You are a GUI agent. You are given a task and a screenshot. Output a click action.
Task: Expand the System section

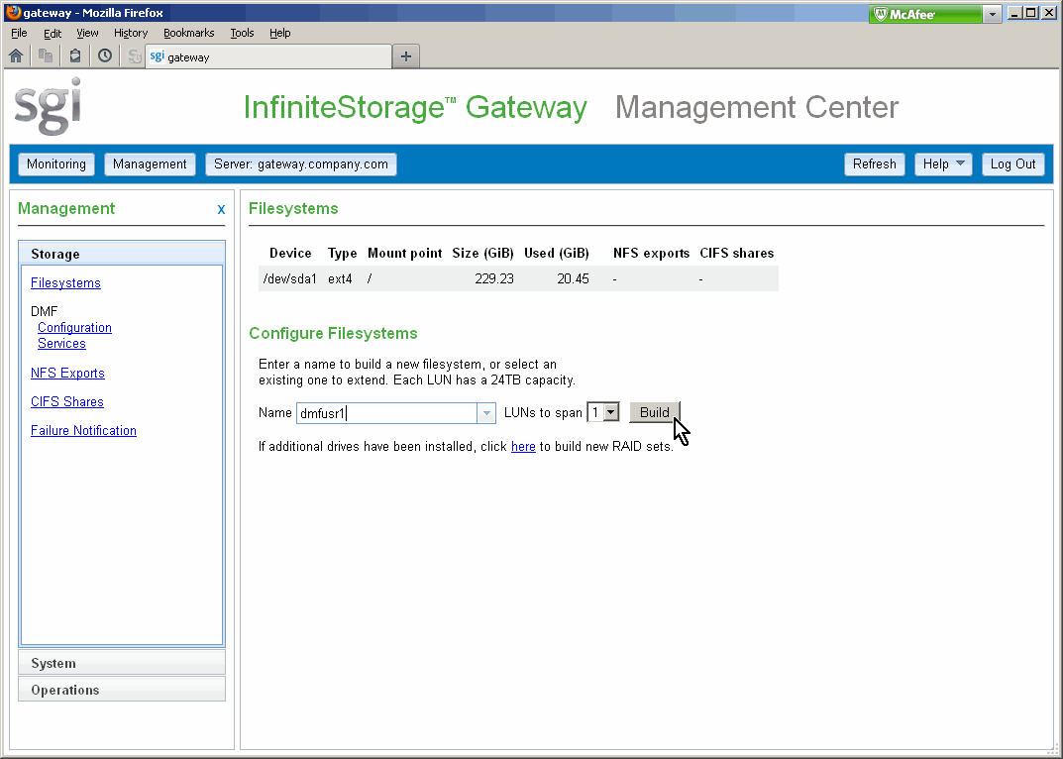tap(122, 663)
